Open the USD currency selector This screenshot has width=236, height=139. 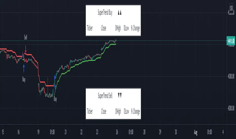click(x=231, y=8)
